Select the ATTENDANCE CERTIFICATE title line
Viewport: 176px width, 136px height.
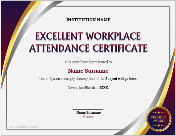(88, 48)
